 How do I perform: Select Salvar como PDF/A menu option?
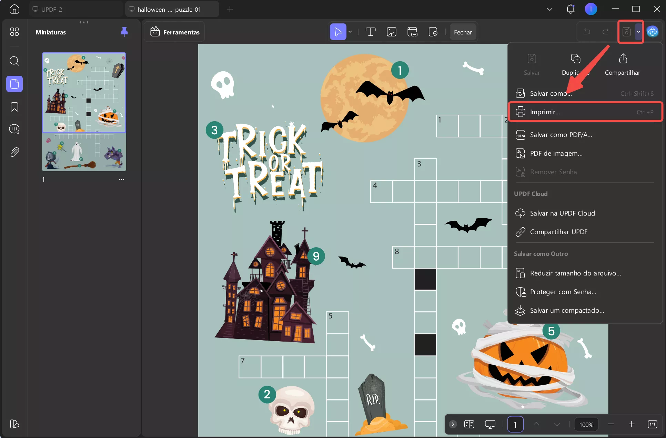(561, 135)
